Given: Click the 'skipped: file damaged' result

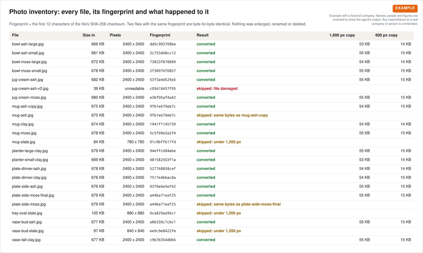Looking at the screenshot, I should point(217,88).
